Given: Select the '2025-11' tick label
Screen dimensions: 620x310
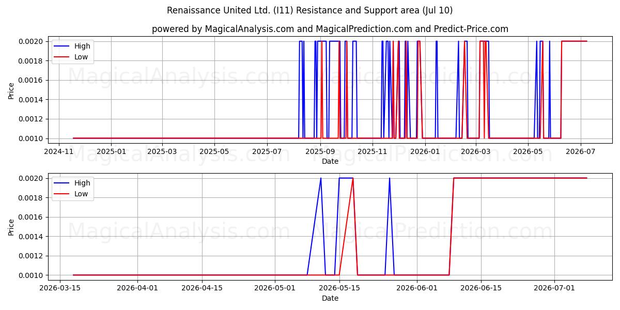Looking at the screenshot, I should point(373,151).
